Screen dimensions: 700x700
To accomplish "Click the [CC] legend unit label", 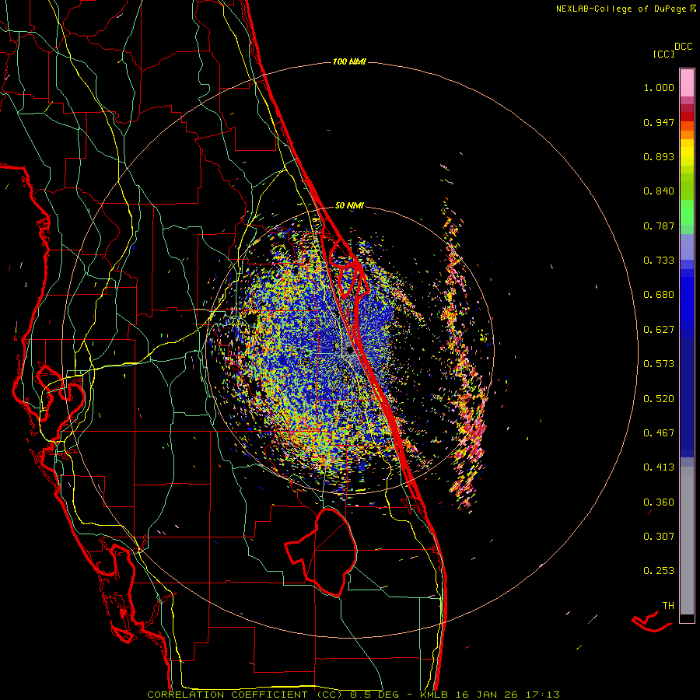I will click(663, 54).
